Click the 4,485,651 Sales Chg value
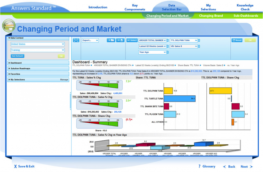The width and height of the screenshot is (263, 172). click(x=118, y=93)
